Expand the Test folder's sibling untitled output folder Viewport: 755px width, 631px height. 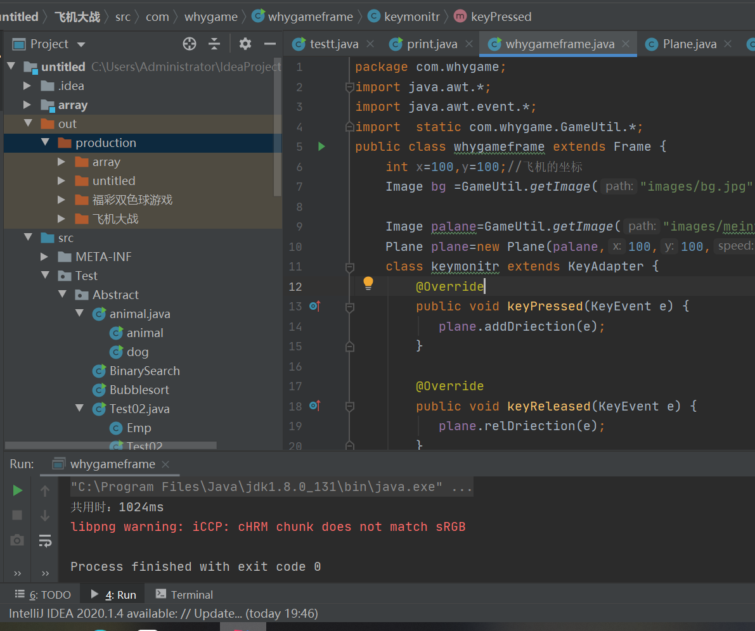(61, 181)
